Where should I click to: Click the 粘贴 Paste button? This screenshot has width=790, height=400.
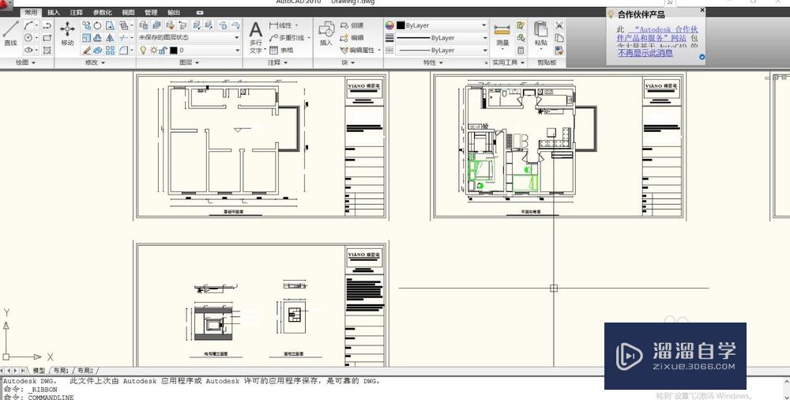click(541, 34)
